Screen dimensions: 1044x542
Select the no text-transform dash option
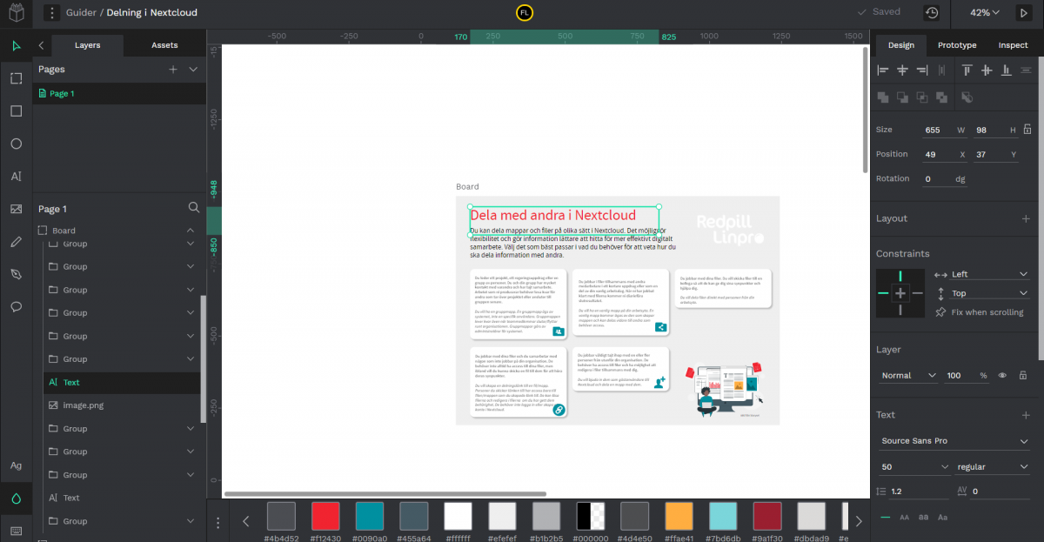pyautogui.click(x=886, y=517)
